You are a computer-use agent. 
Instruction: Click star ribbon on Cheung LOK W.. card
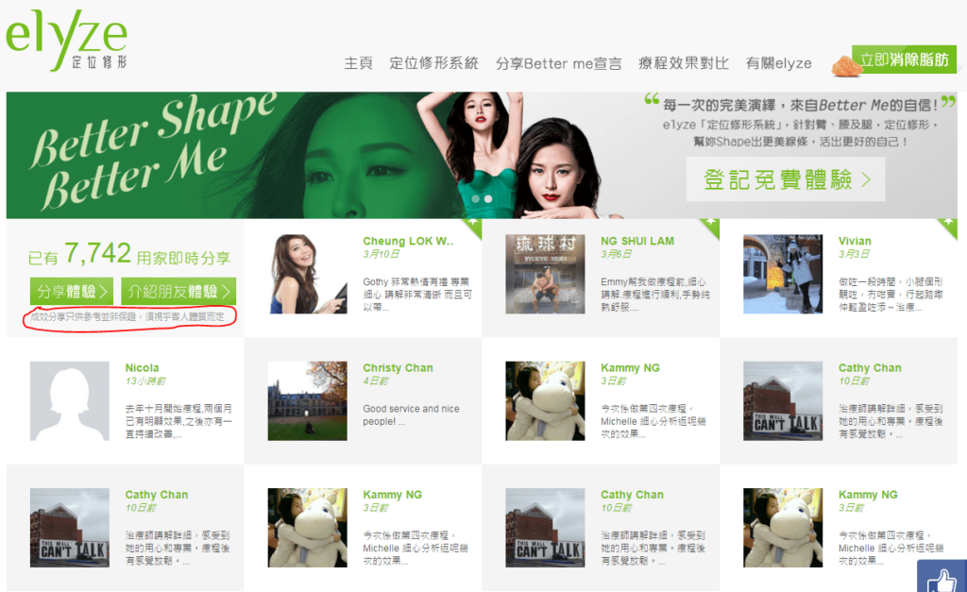click(474, 226)
